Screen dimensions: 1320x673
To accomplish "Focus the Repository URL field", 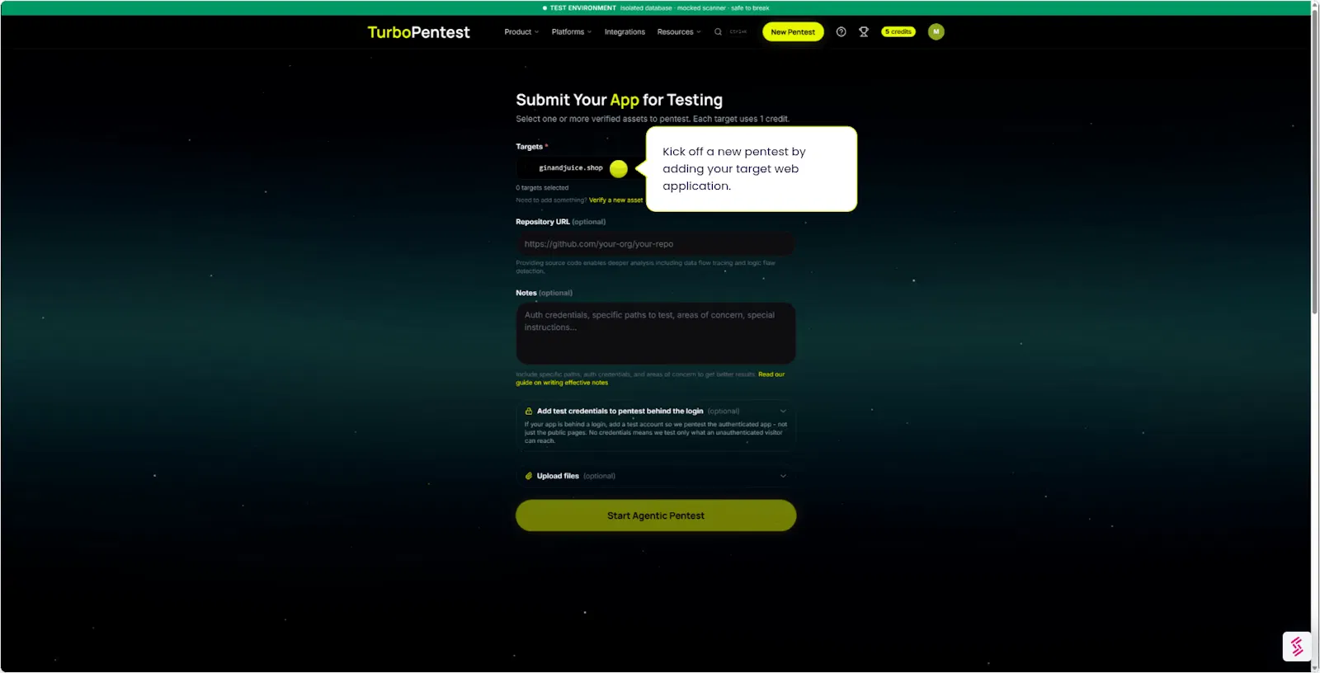I will 656,244.
